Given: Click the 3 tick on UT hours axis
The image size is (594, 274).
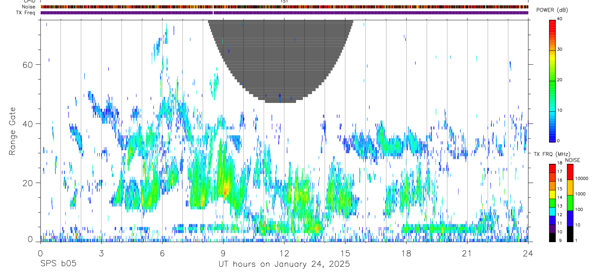Looking at the screenshot, I should pos(101,253).
